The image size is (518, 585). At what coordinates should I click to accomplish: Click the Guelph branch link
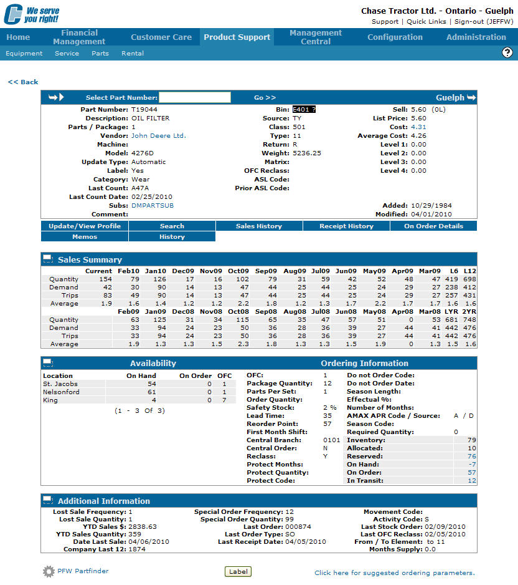coord(450,97)
